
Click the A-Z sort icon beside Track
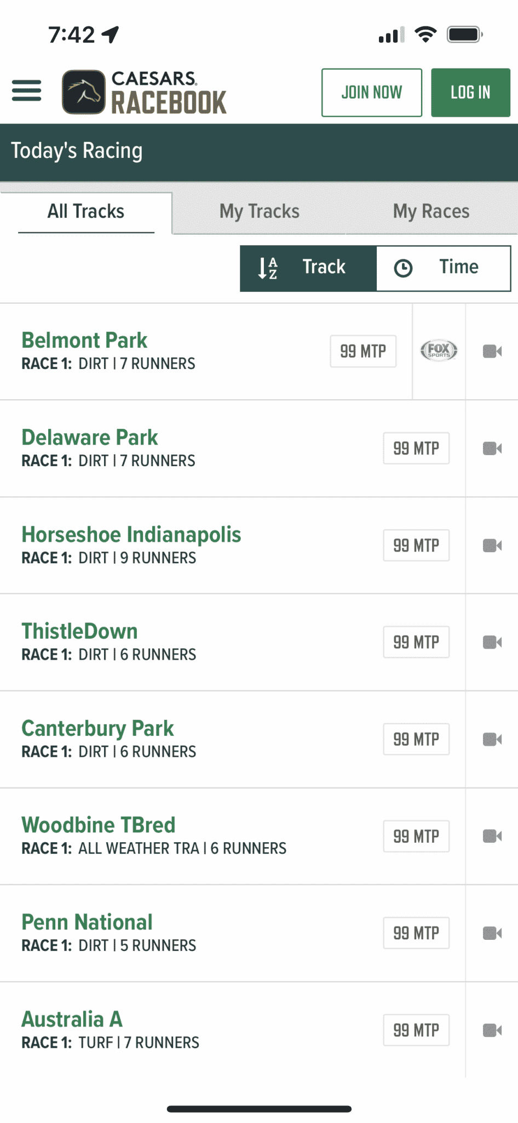pyautogui.click(x=268, y=268)
